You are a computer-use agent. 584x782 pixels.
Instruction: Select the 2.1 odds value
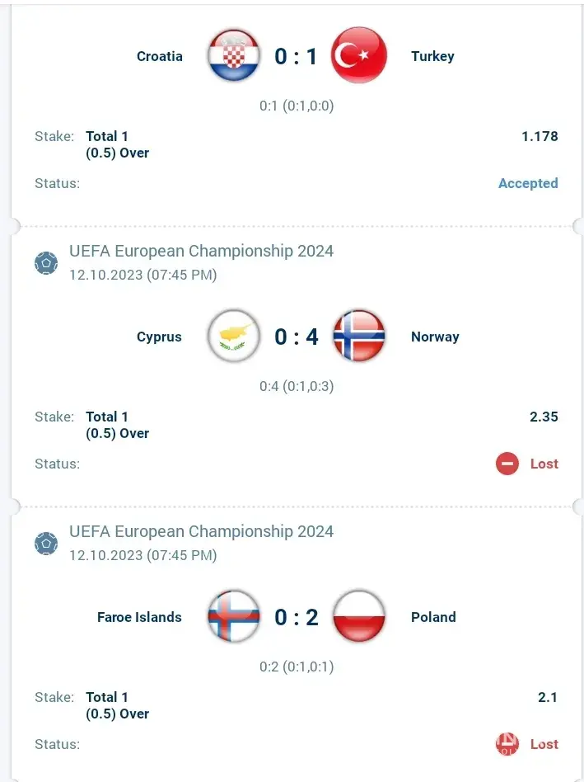coord(548,697)
